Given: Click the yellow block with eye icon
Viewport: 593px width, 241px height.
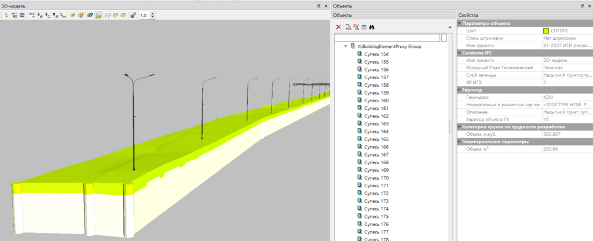Looking at the screenshot, I should click(72, 16).
